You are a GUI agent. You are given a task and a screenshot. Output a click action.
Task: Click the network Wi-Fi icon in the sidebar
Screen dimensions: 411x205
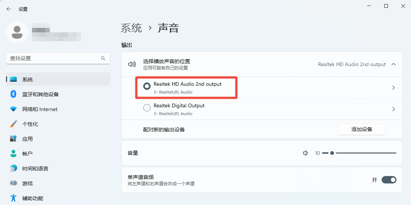point(13,109)
